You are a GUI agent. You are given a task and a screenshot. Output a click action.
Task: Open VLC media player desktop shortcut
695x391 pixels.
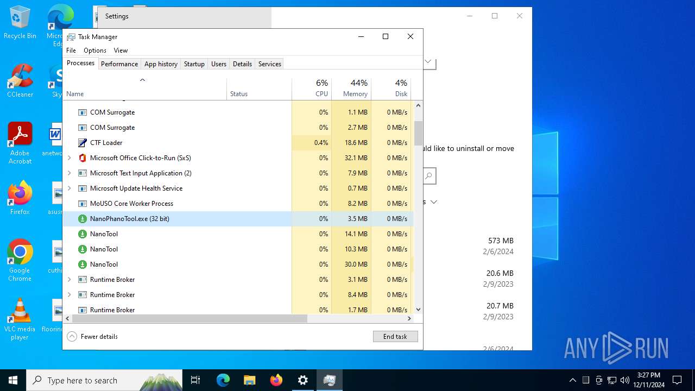pos(20,319)
